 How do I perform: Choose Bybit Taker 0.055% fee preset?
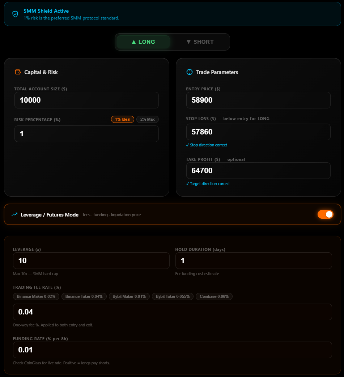[x=173, y=296]
